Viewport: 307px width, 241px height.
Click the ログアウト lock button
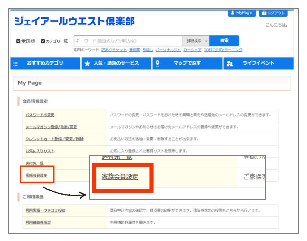[273, 13]
